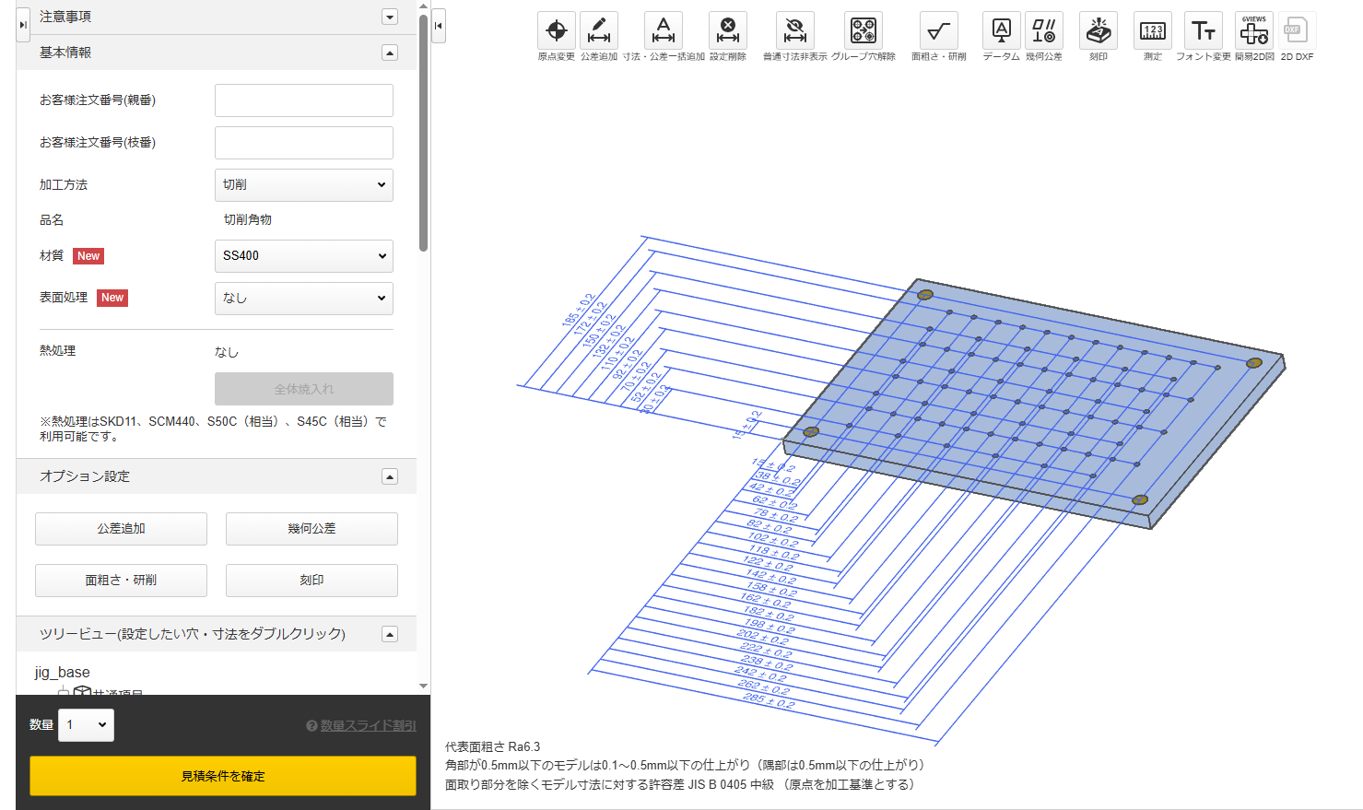Image resolution: width=1363 pixels, height=810 pixels.
Task: Click the お客様注文番号(親番) input field
Action: pos(303,100)
